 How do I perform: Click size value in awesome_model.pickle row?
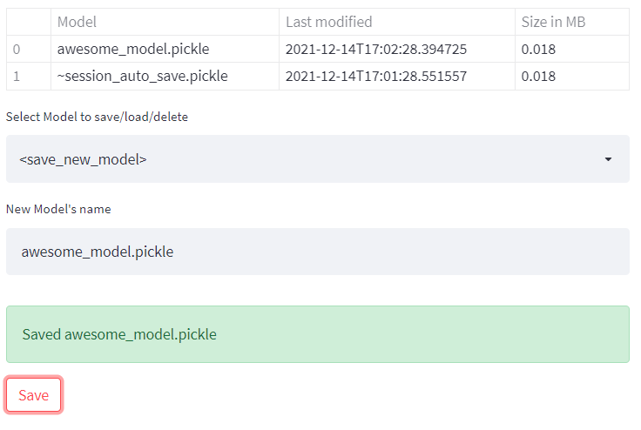(x=538, y=49)
